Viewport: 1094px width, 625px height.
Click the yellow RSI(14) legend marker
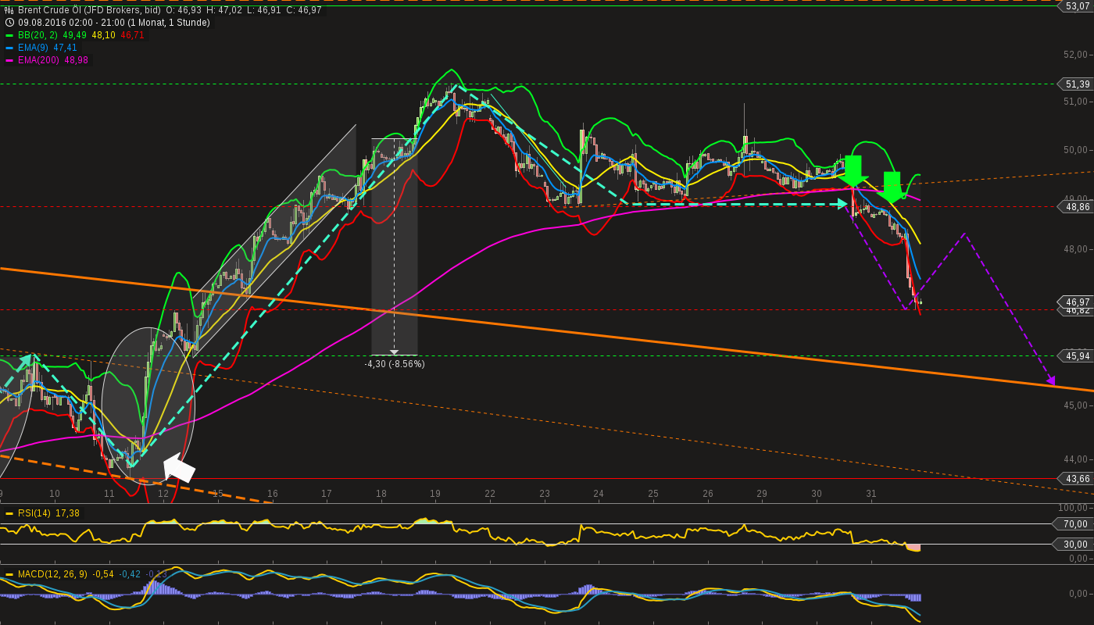click(9, 513)
